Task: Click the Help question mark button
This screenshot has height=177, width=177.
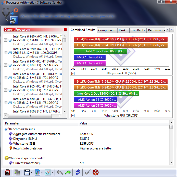Action: pos(161,2)
